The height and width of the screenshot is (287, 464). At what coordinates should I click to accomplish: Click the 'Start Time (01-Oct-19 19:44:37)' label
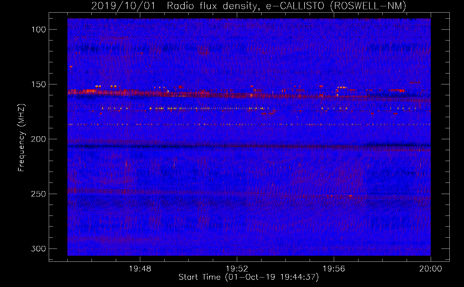pos(249,277)
